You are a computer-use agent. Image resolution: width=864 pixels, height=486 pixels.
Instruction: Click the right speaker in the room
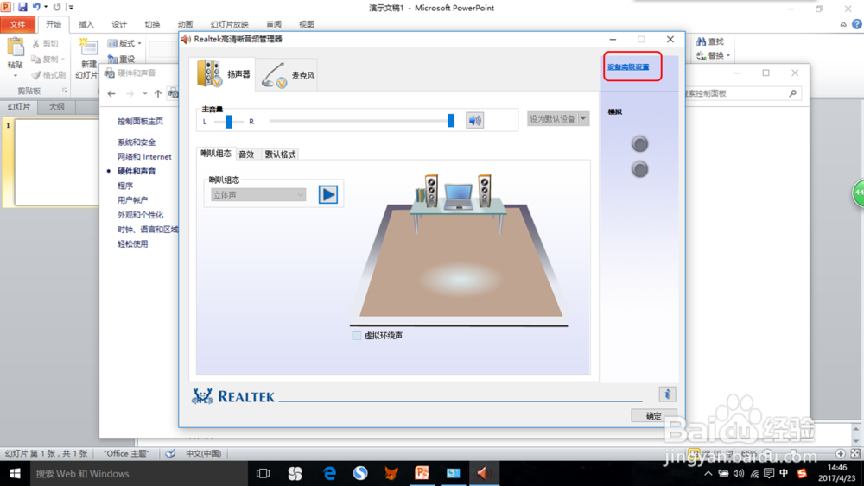coord(485,191)
